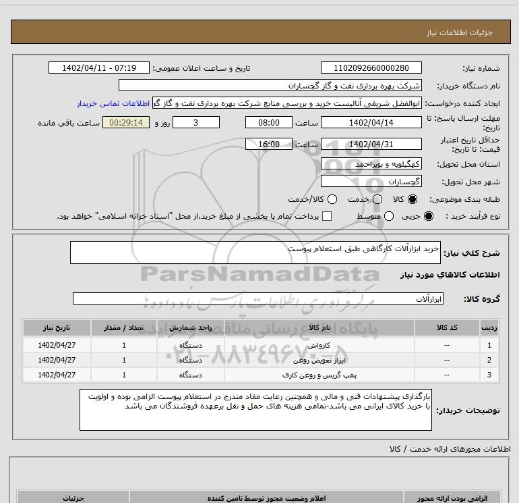Click the delivery city field گچساران
519x503 pixels.
(x=371, y=182)
